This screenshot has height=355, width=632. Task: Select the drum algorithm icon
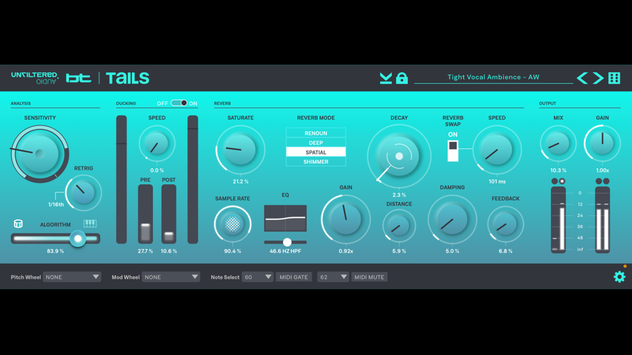coord(18,224)
